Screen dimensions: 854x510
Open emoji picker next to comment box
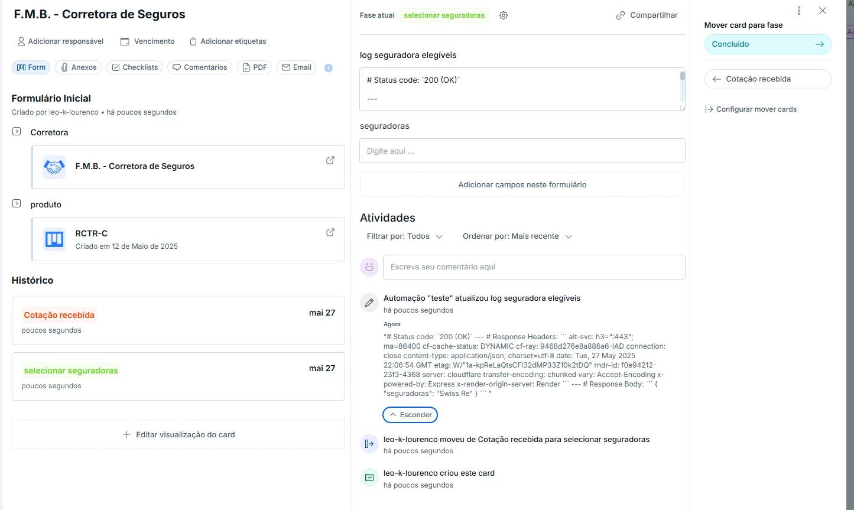tap(369, 267)
